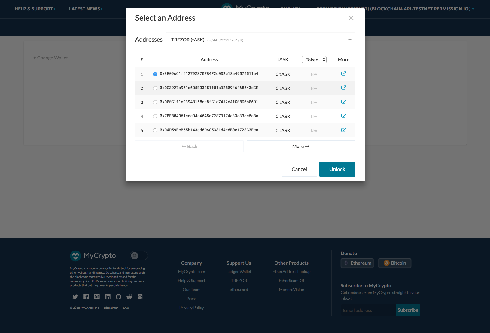Close the Select an Address dialog
This screenshot has width=490, height=333.
(351, 18)
